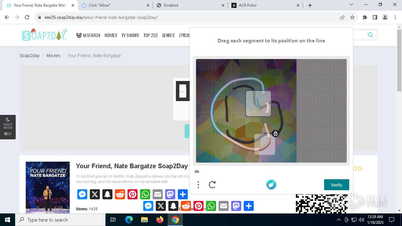Open Chrome profile avatar
Viewport: 402px width, 226px height.
pyautogui.click(x=385, y=17)
